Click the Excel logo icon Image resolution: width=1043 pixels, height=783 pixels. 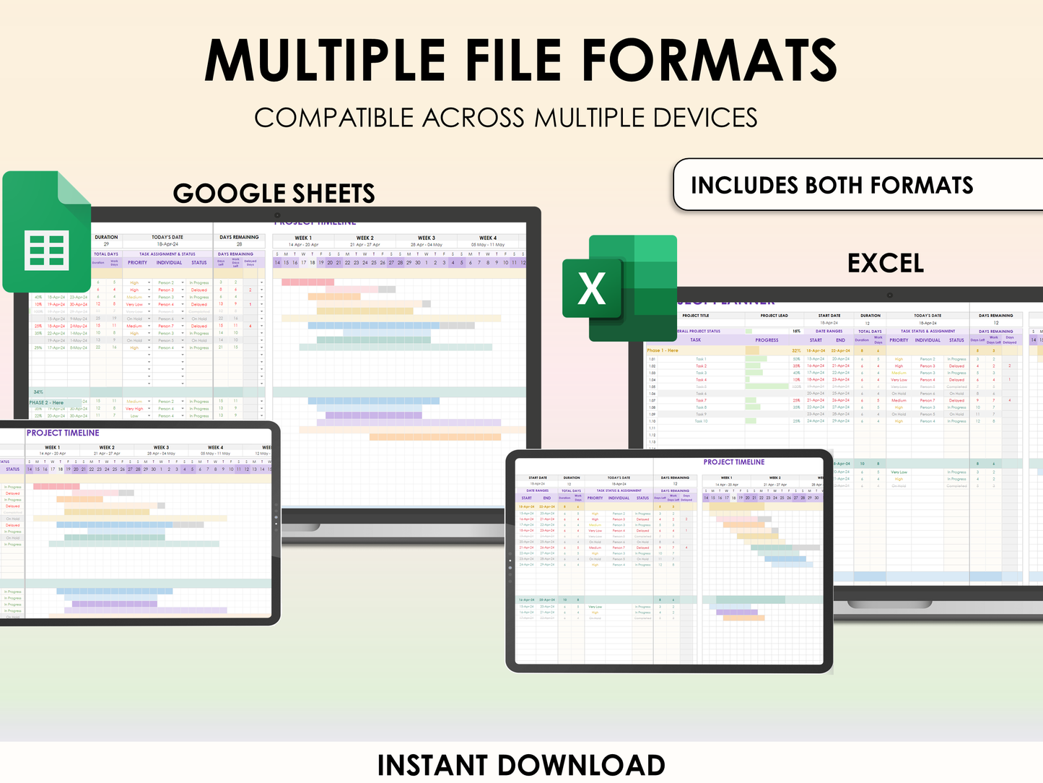pyautogui.click(x=619, y=287)
